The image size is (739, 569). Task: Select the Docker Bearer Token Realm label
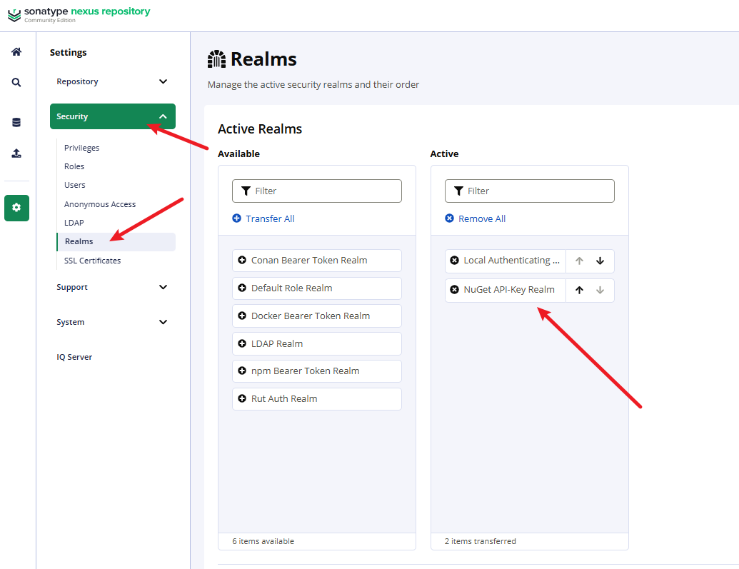tap(311, 316)
